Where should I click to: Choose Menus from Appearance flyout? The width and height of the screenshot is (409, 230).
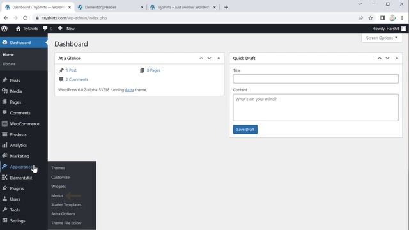coord(57,195)
